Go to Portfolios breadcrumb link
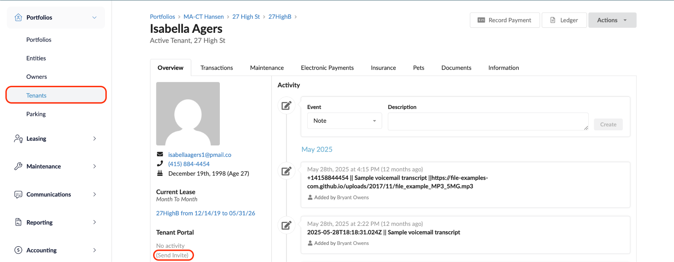Screen dimensions: 674x262 pyautogui.click(x=163, y=16)
